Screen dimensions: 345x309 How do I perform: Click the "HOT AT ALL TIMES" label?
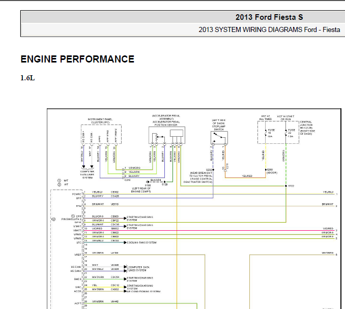265,117
